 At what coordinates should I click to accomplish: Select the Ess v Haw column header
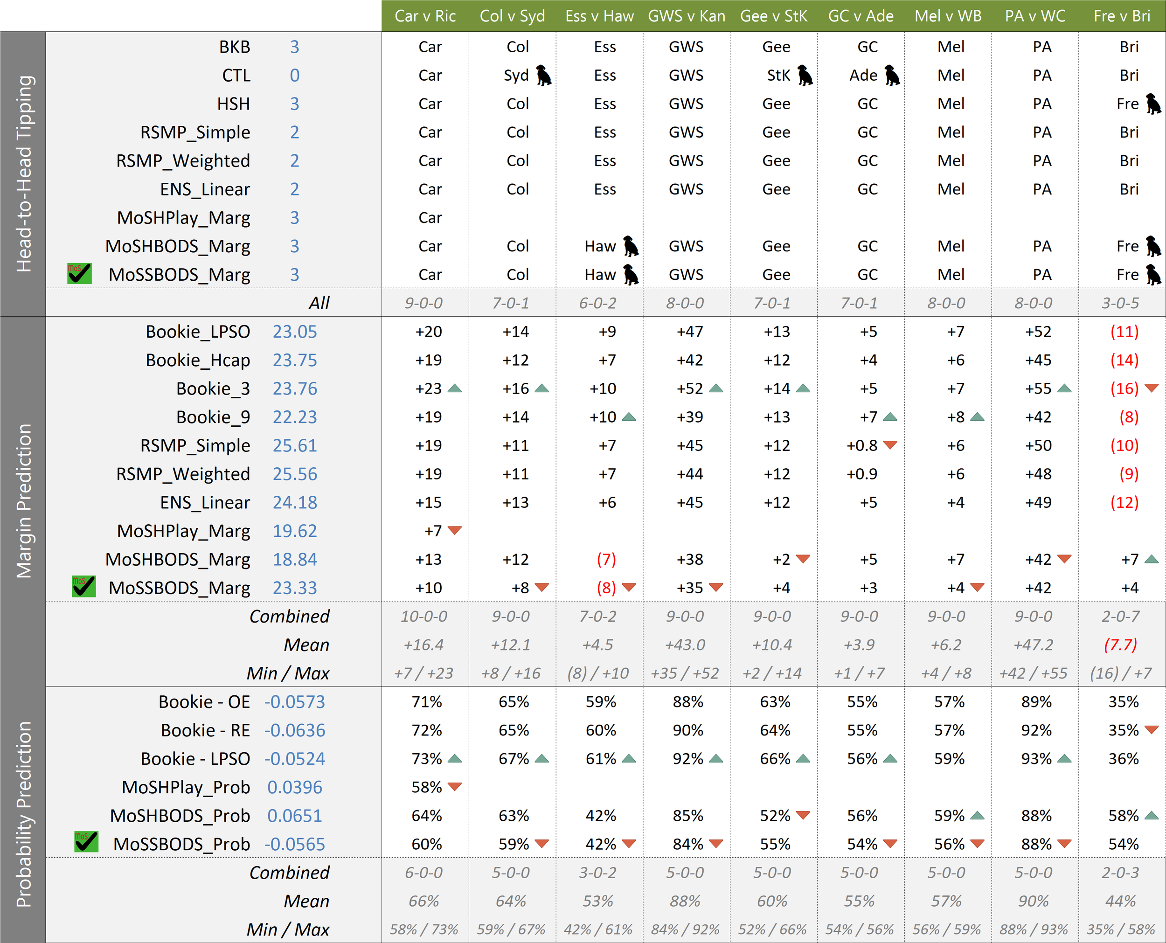click(x=600, y=16)
